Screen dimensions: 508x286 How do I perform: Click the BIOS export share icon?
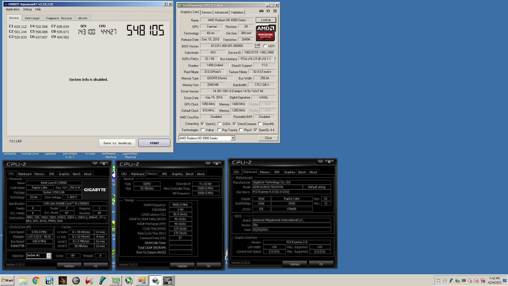257,46
